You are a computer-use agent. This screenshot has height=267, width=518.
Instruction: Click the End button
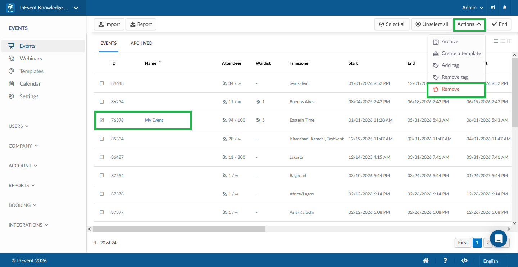pos(499,24)
